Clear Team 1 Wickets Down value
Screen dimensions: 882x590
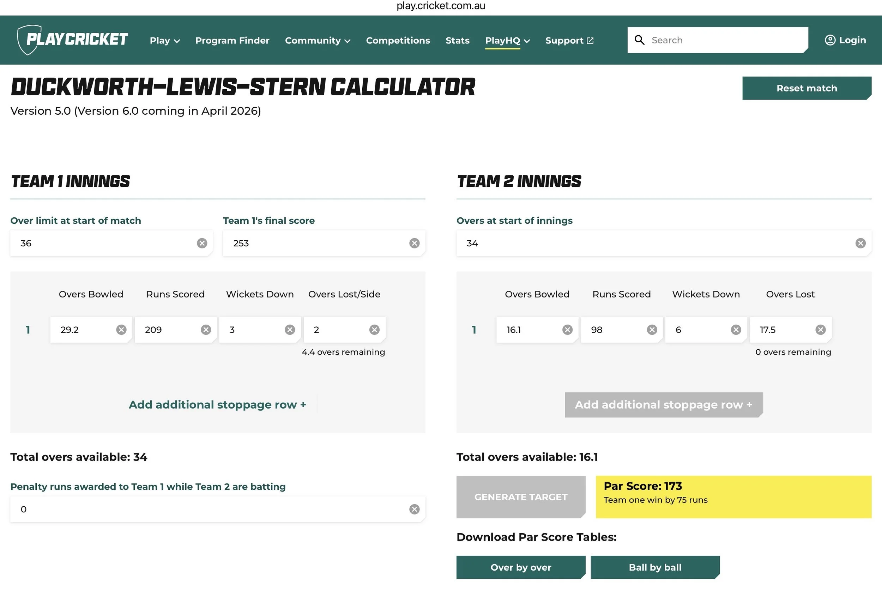290,330
